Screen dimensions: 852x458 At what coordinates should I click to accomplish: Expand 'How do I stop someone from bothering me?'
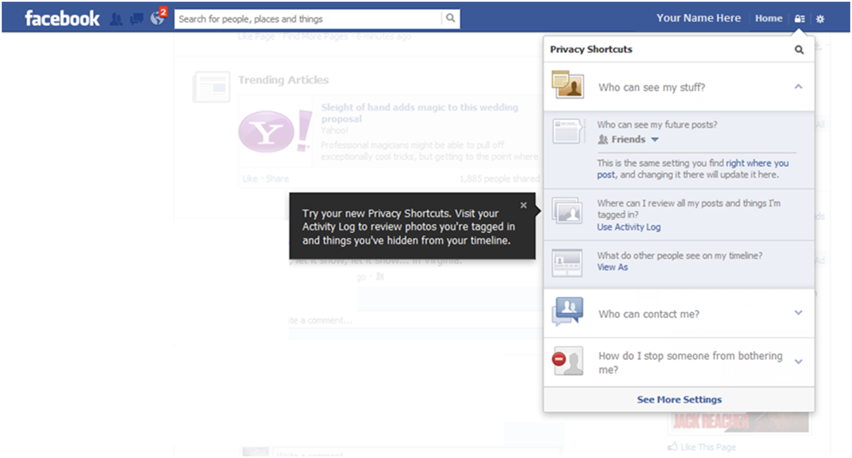click(x=798, y=362)
